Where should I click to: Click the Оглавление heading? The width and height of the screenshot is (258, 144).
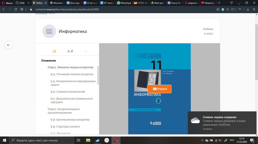(49, 61)
